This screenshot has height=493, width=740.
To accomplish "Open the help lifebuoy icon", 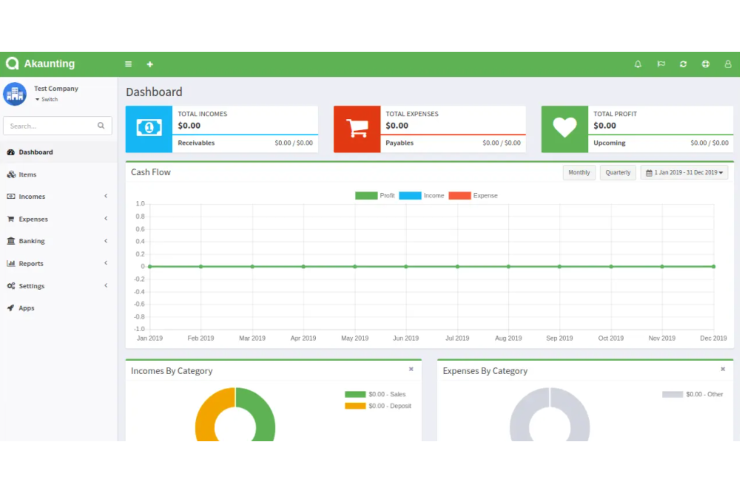I will point(705,64).
